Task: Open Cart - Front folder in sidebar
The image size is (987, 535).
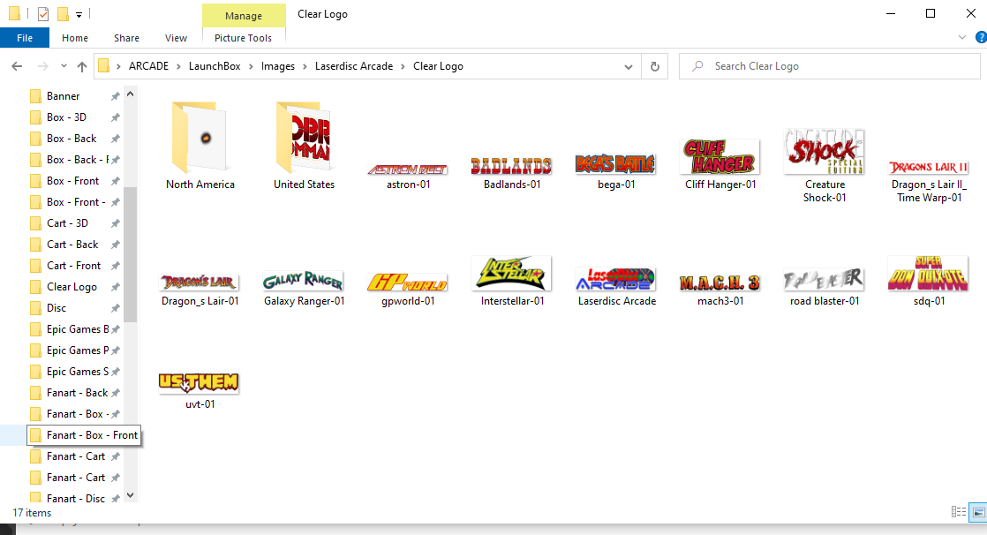Action: click(x=74, y=266)
